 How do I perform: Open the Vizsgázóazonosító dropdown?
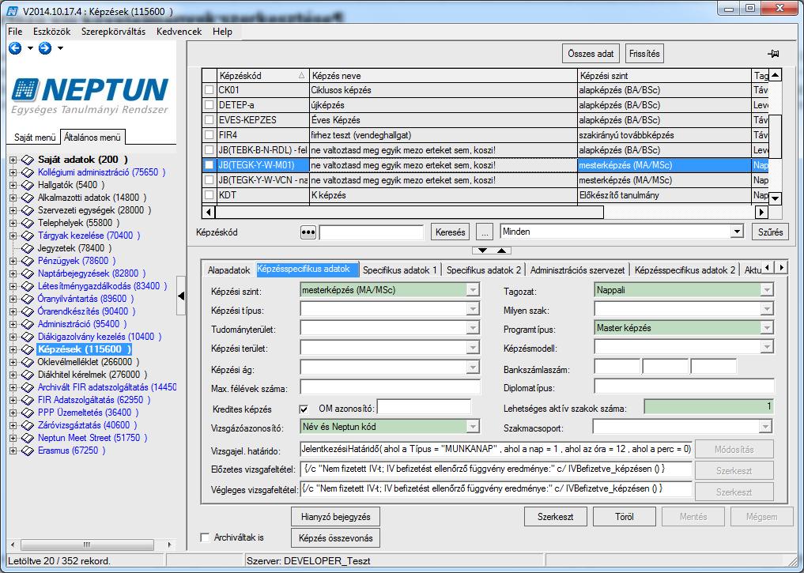473,427
